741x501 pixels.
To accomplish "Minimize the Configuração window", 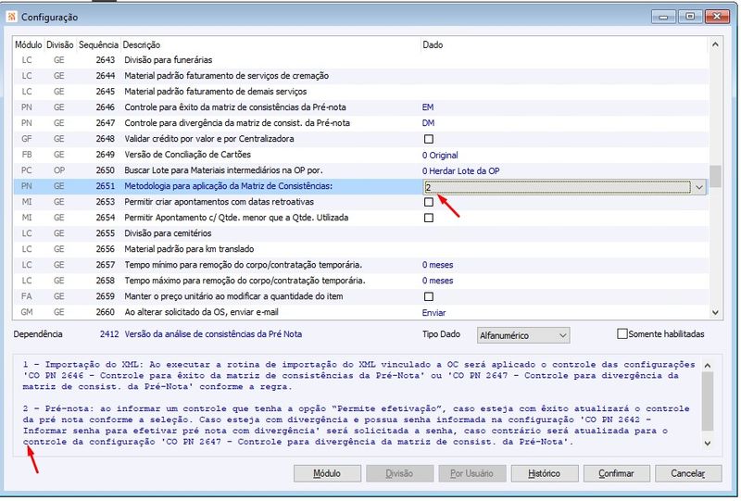I will [663, 17].
